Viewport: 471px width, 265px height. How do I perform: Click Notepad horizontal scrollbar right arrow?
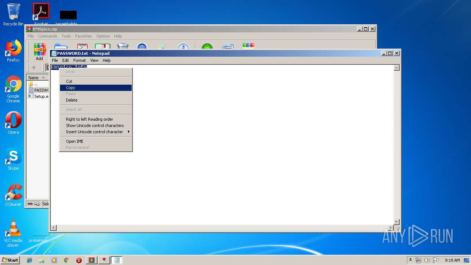[391, 228]
